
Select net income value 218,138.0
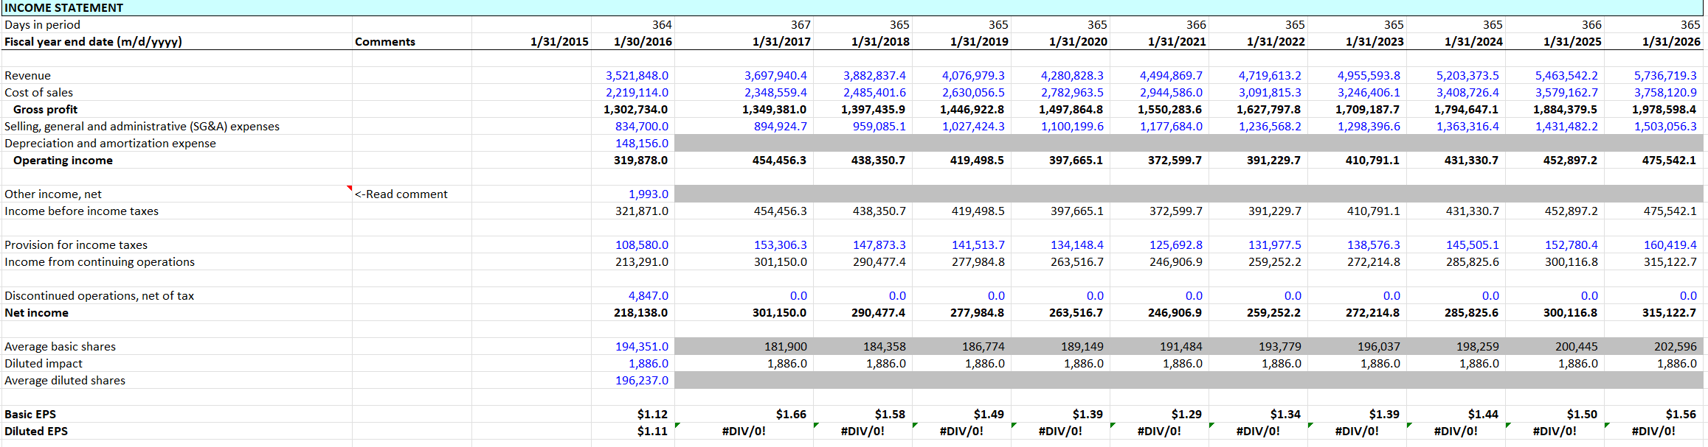640,312
